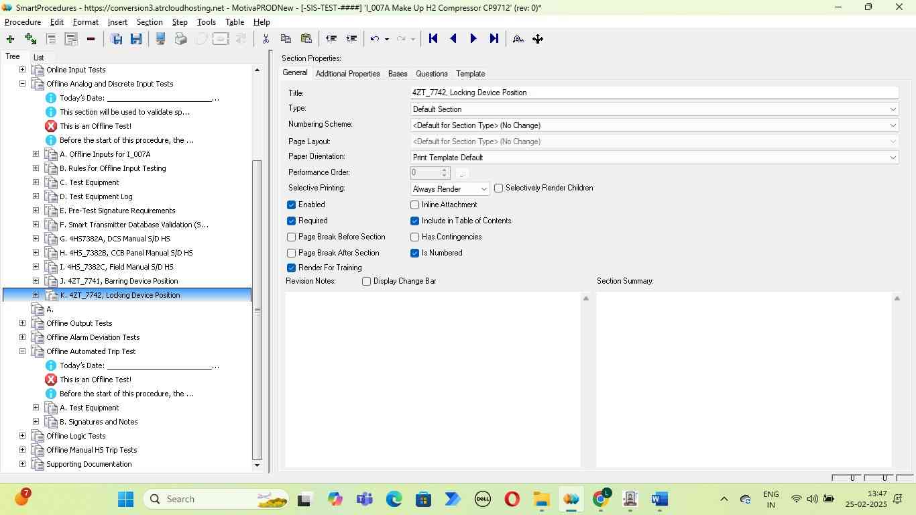
Task: Open the Paper Orientation dropdown
Action: [654, 158]
